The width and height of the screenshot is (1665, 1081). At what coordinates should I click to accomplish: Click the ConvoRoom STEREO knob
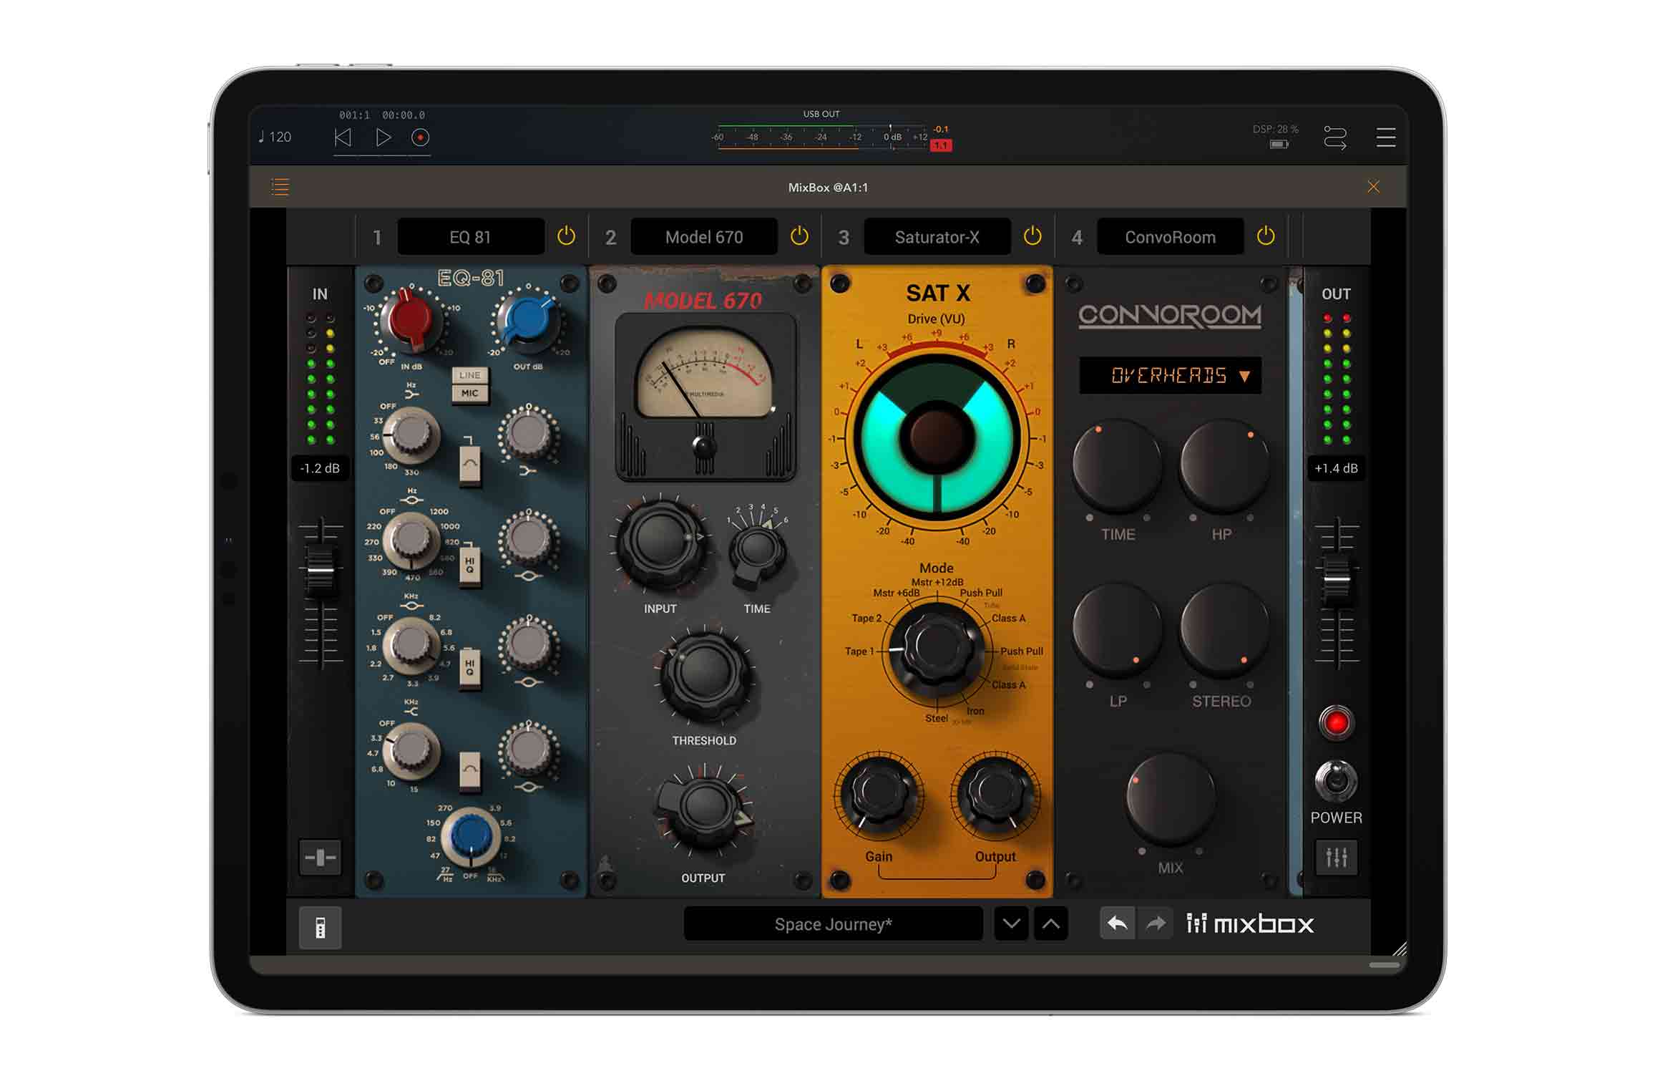[1224, 630]
